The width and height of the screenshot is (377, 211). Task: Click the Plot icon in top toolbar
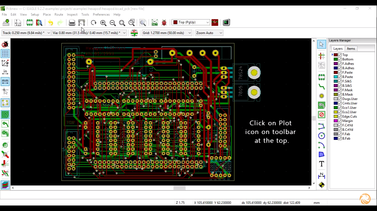[x=81, y=23]
